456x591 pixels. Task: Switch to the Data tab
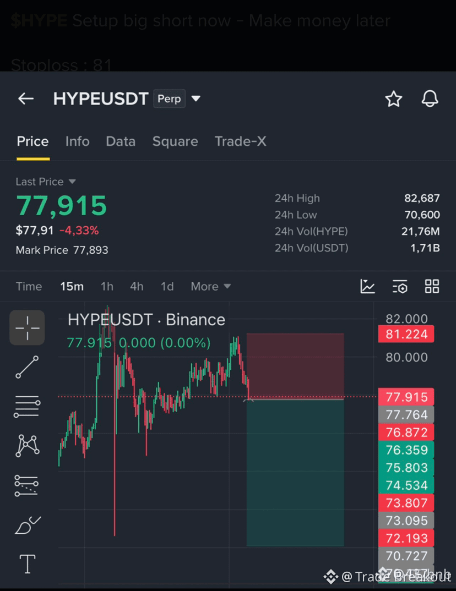121,141
